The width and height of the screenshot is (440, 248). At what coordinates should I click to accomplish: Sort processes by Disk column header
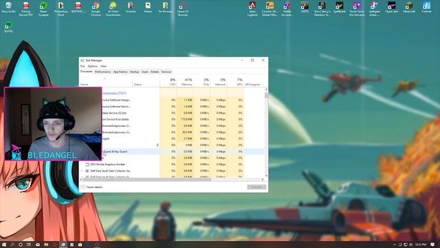tap(202, 82)
